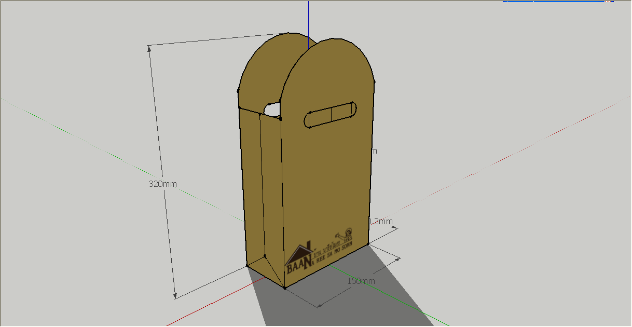Click the partially hidden 0.2mm dimension label

click(380, 221)
